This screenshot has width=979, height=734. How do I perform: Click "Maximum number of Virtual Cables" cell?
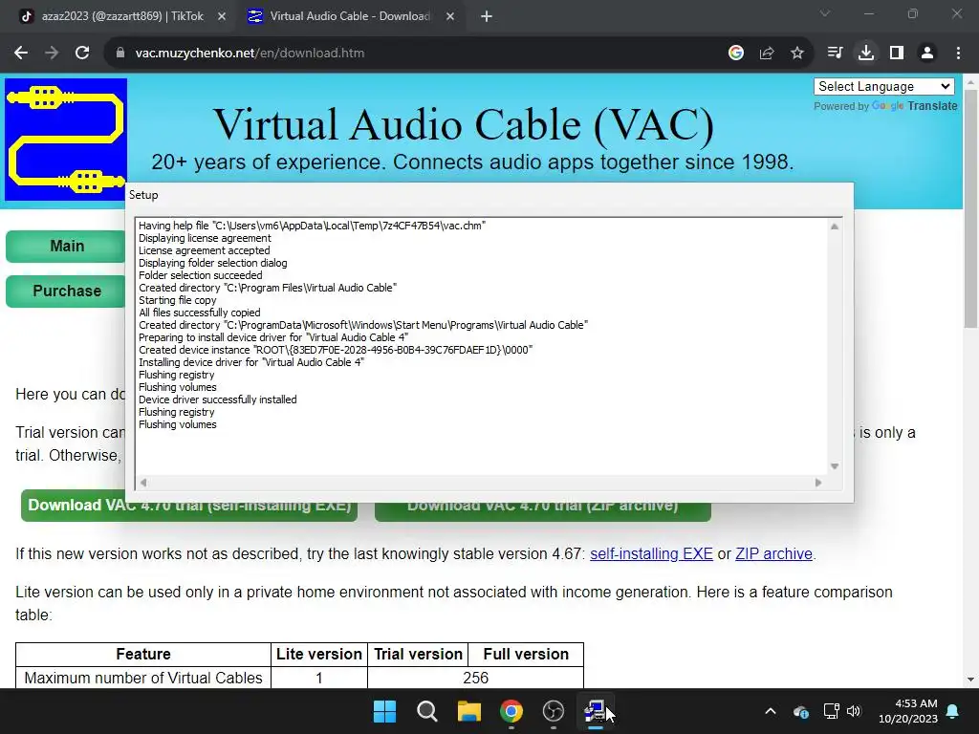(143, 678)
